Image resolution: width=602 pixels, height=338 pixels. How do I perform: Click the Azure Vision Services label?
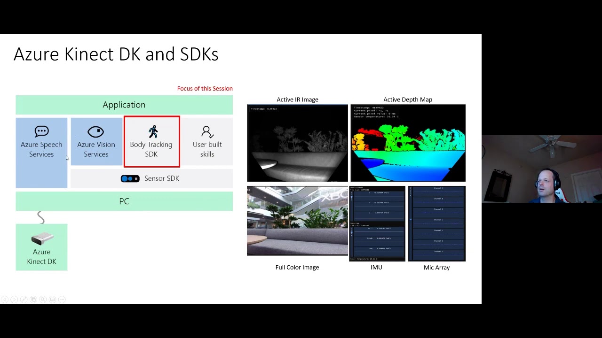pyautogui.click(x=96, y=149)
